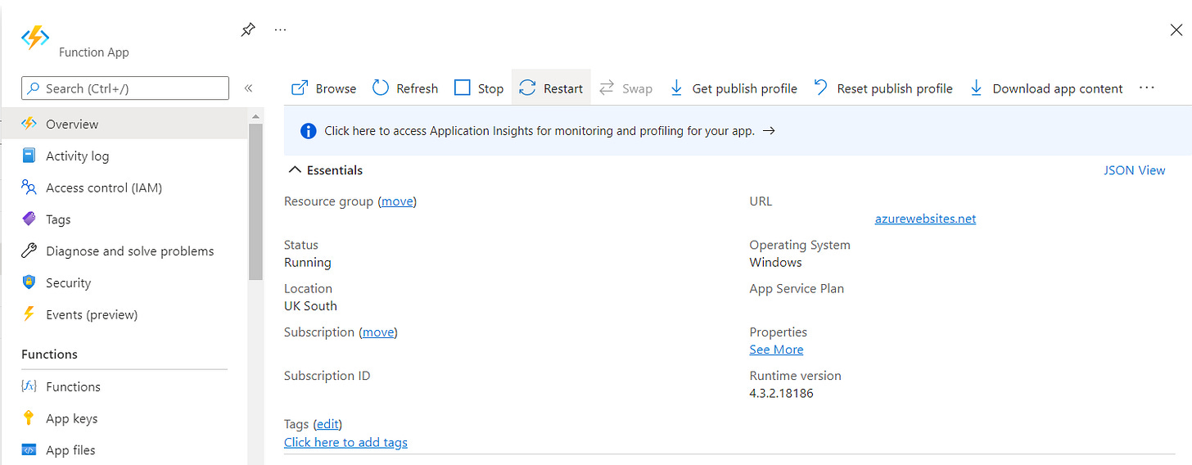Click Reset publish profile

(x=883, y=88)
